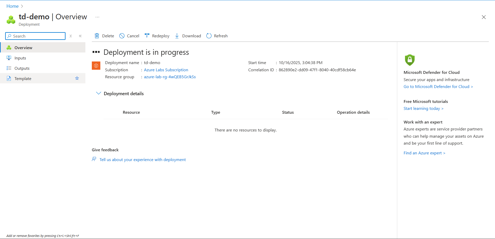The image size is (495, 239).
Task: Collapse the Deployment details section
Action: click(98, 93)
